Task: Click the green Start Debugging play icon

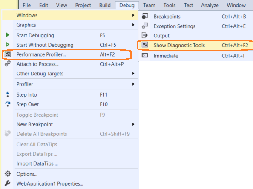Action: (x=7, y=35)
